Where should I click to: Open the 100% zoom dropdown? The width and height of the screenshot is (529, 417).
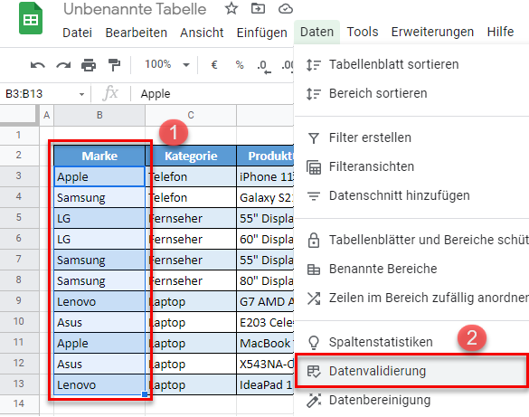[x=167, y=64]
